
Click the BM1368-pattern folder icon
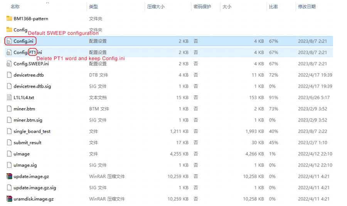9,19
